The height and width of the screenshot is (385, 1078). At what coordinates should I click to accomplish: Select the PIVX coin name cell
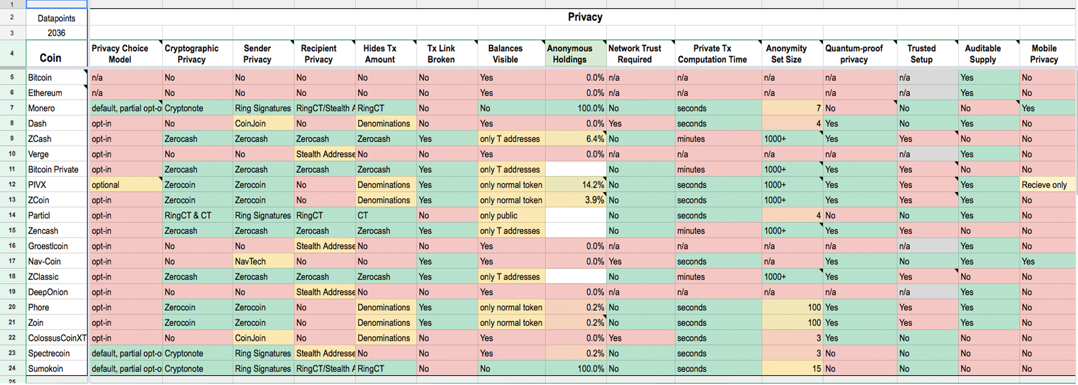[x=57, y=184]
